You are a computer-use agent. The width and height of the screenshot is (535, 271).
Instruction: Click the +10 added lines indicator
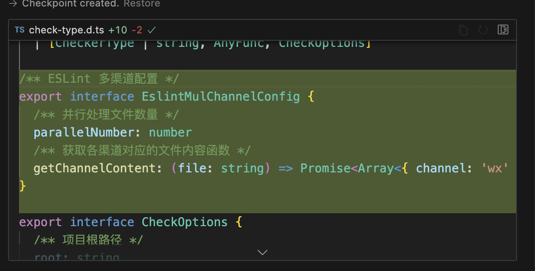118,30
